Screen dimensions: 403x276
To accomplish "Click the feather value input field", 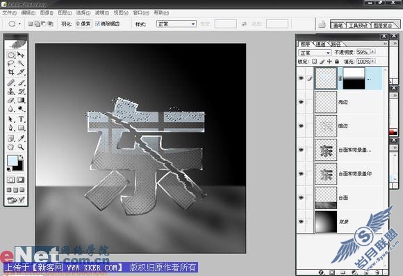I will coord(84,24).
